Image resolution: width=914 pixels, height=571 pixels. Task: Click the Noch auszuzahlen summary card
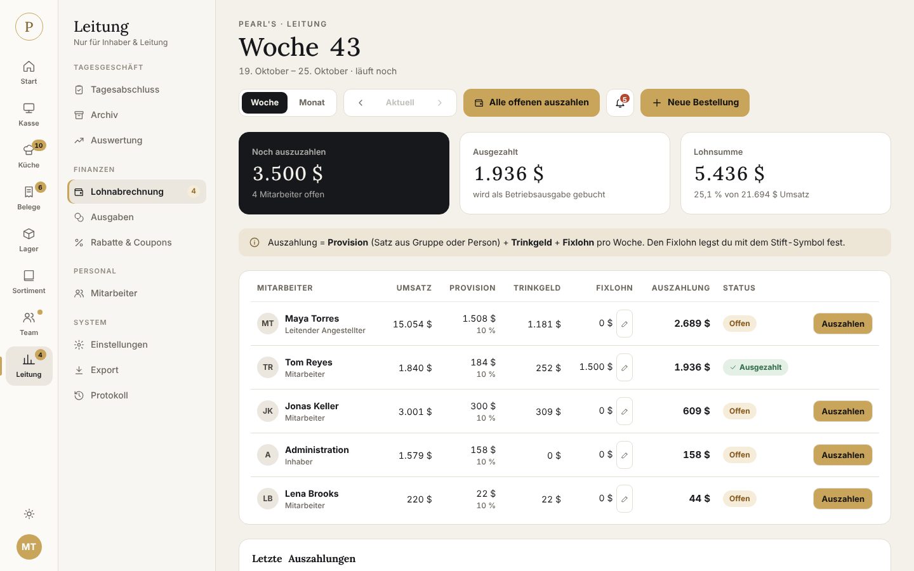pyautogui.click(x=344, y=173)
